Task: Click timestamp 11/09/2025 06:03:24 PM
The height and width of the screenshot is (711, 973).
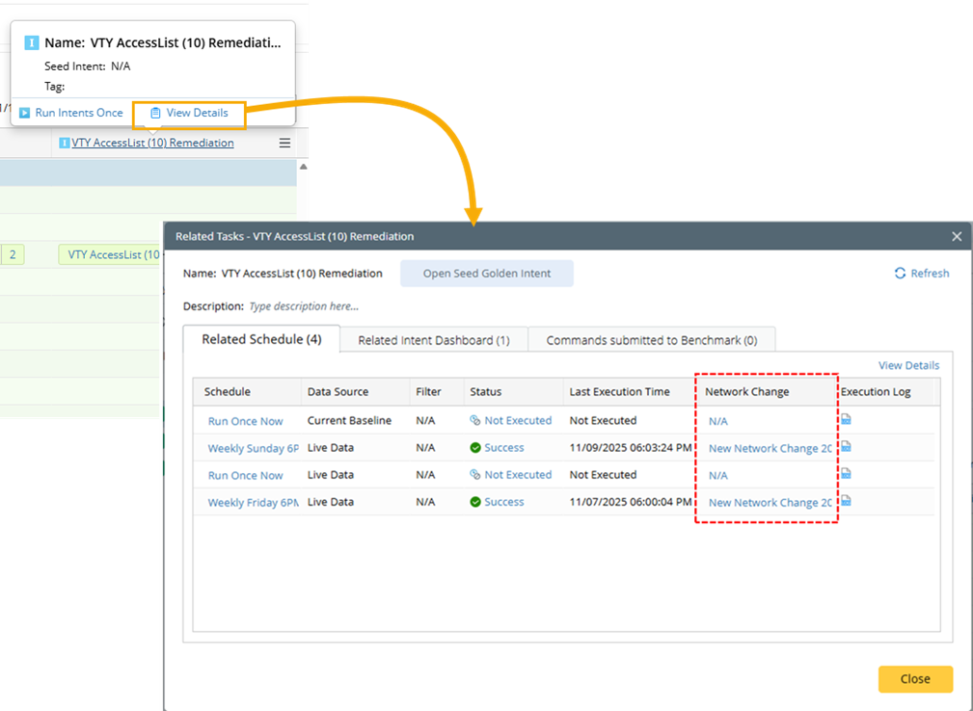Action: click(x=631, y=448)
